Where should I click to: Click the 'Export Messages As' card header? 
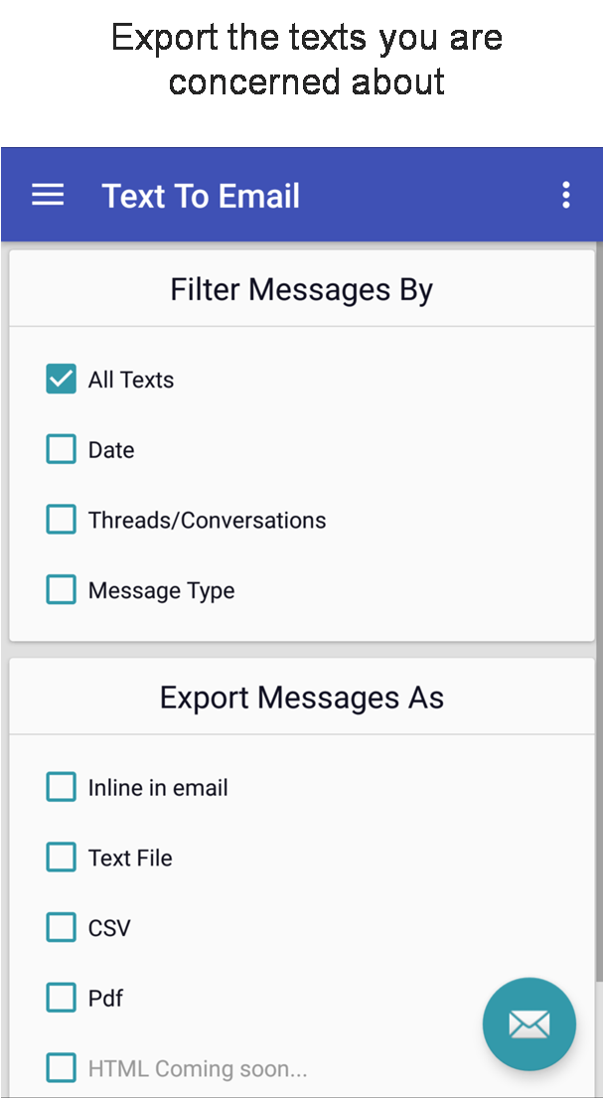[x=301, y=698]
